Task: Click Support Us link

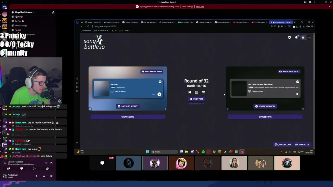Action: click(x=302, y=145)
